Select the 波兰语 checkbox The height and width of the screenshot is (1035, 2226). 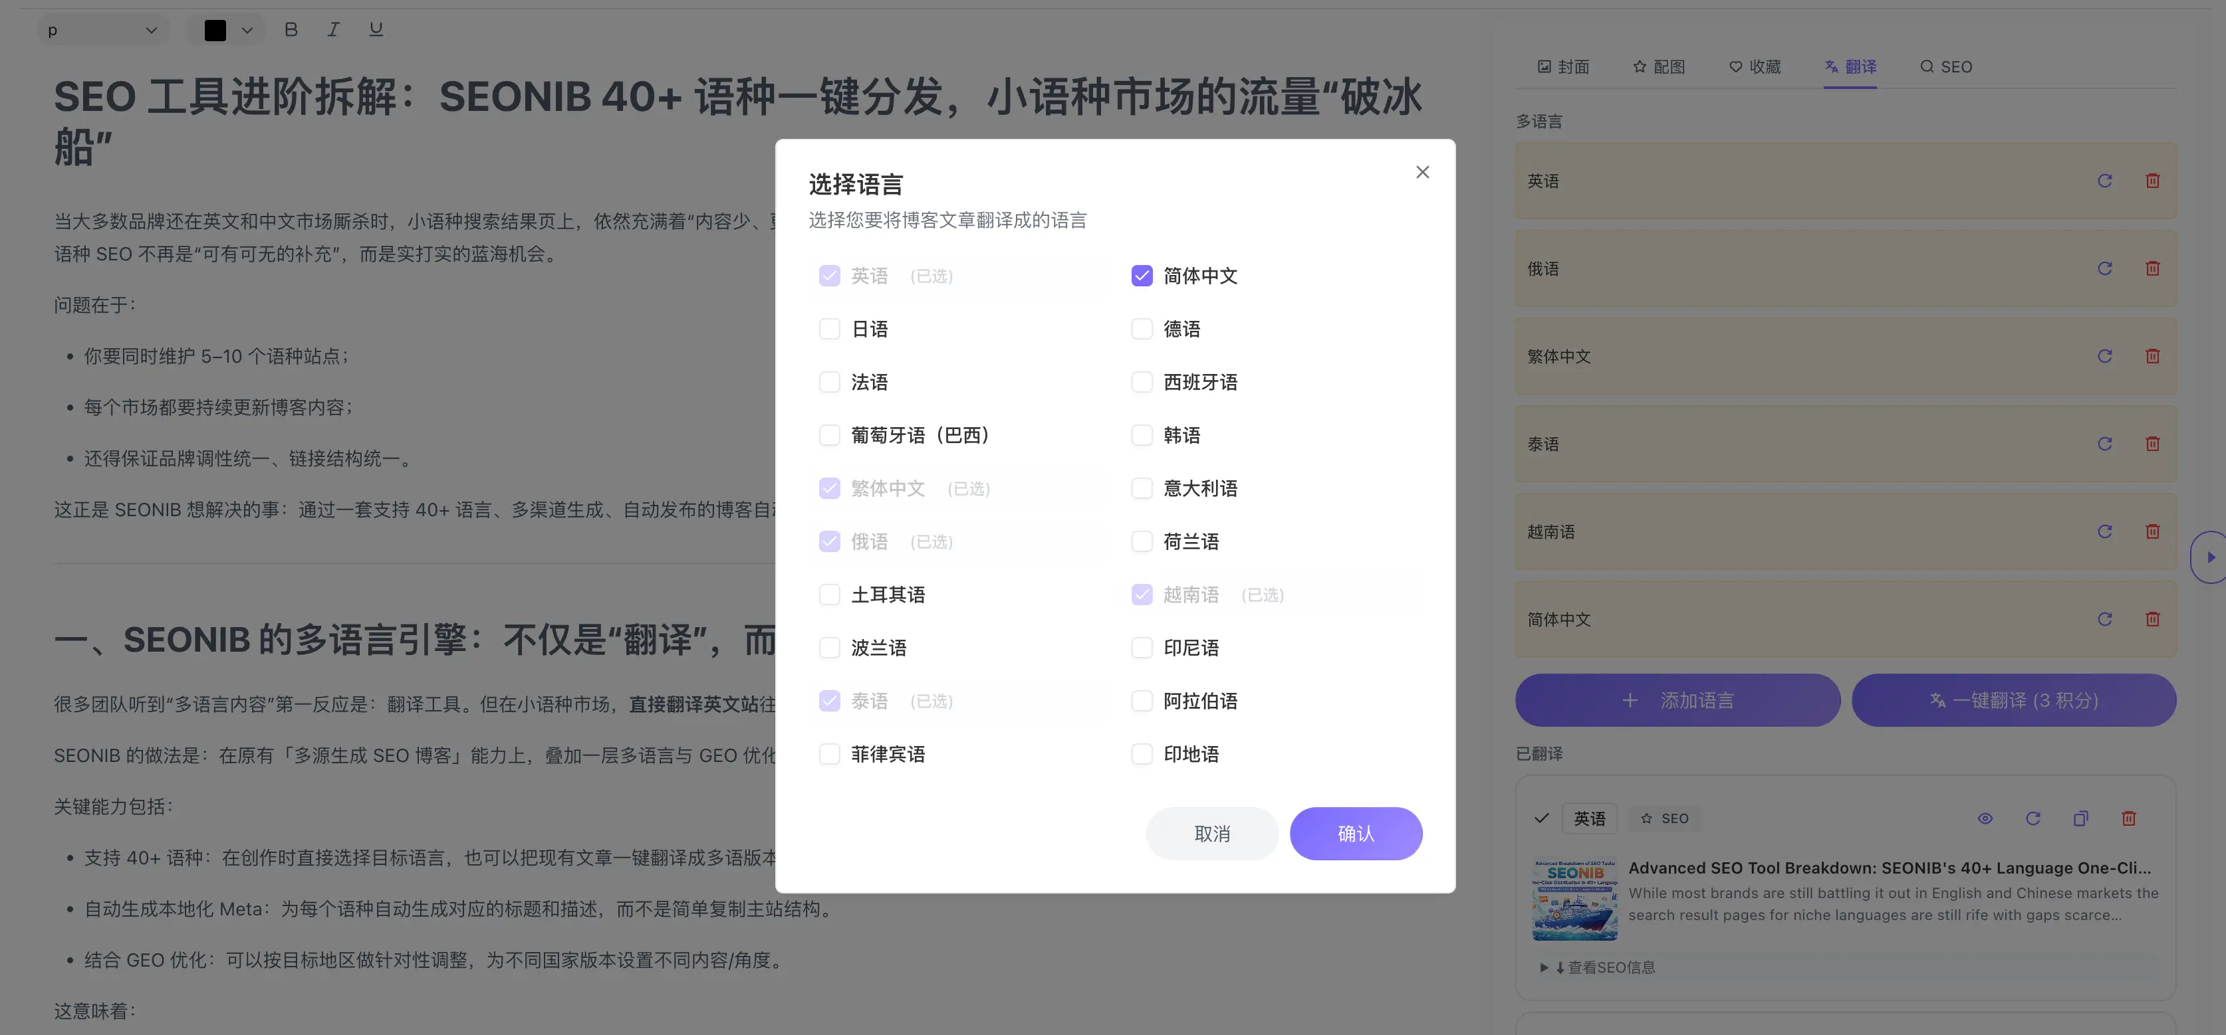coord(830,648)
